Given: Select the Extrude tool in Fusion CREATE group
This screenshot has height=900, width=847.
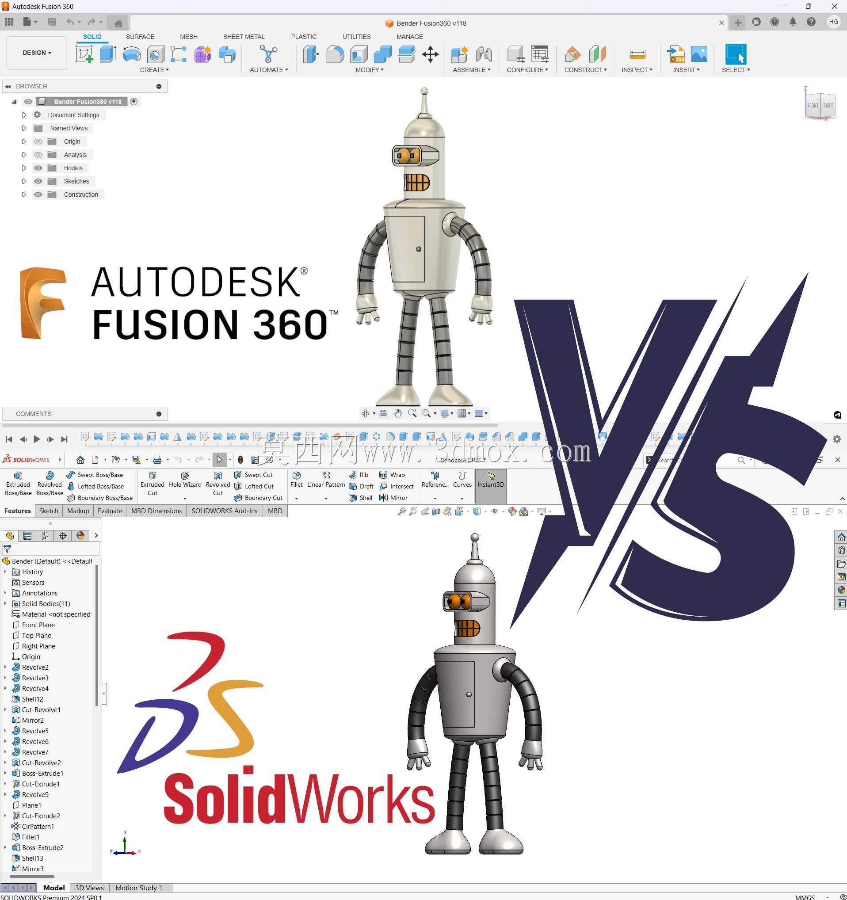Looking at the screenshot, I should (x=108, y=54).
